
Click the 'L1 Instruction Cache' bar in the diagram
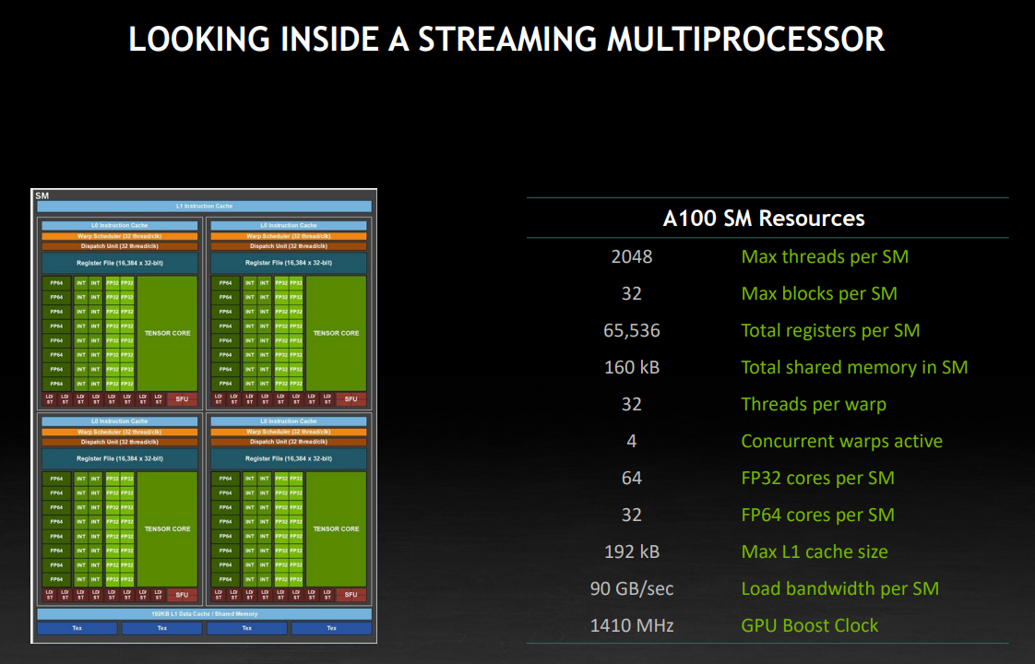click(204, 207)
